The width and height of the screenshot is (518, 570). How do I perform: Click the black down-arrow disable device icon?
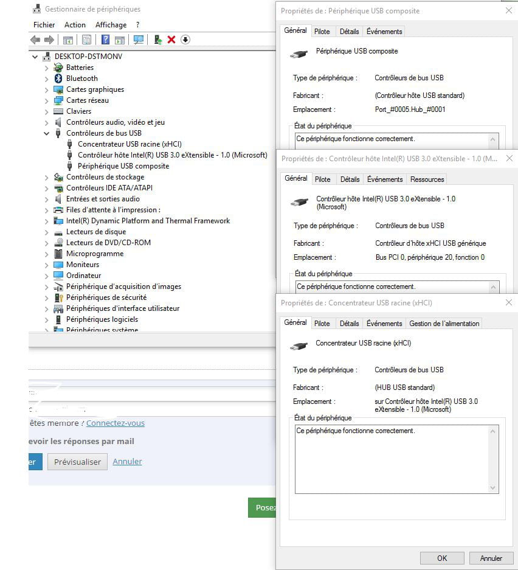pos(185,40)
